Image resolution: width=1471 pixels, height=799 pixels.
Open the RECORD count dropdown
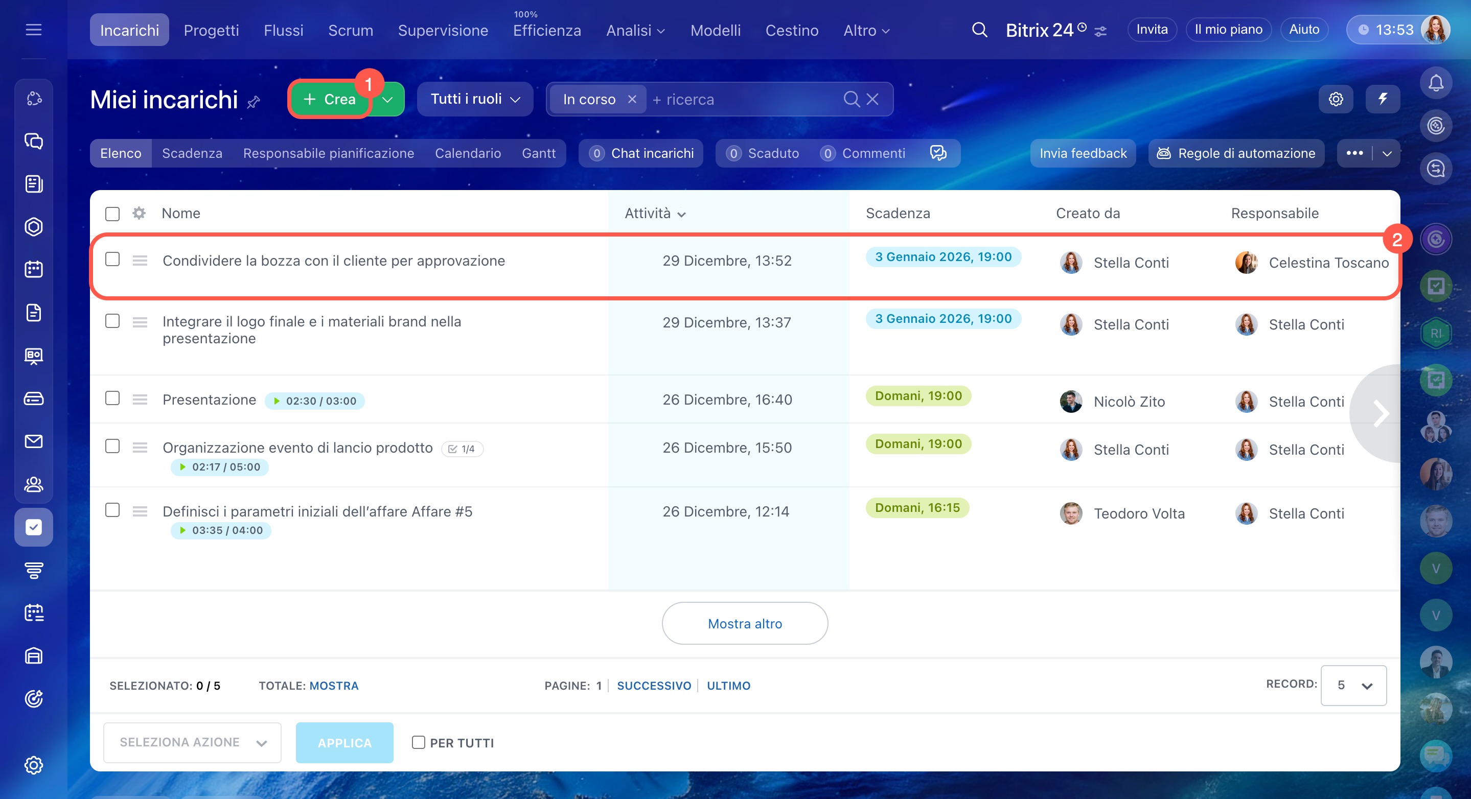(x=1353, y=686)
